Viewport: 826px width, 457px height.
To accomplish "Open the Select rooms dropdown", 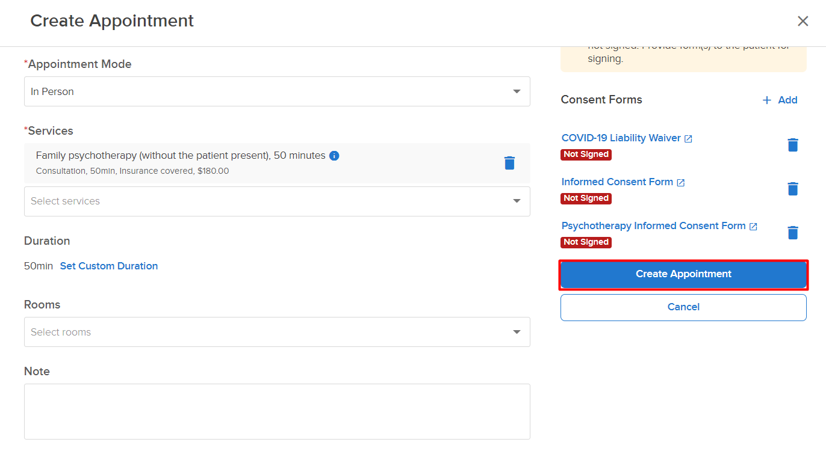I will click(x=277, y=332).
